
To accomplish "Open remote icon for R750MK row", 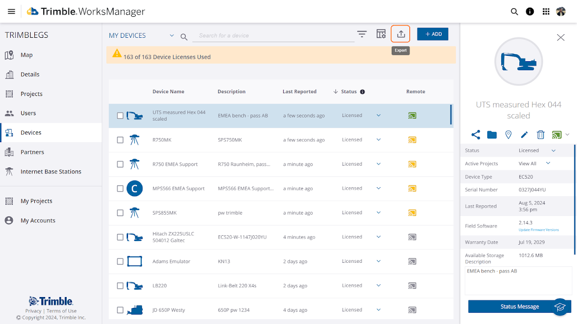I will click(x=412, y=140).
